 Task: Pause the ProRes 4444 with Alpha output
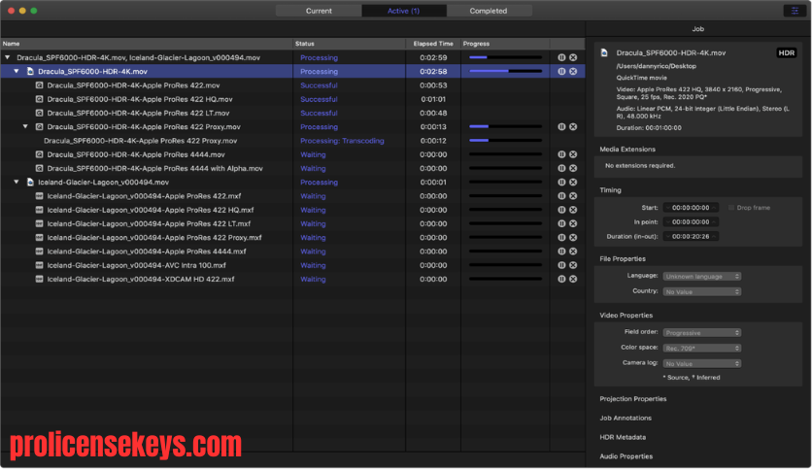point(561,168)
